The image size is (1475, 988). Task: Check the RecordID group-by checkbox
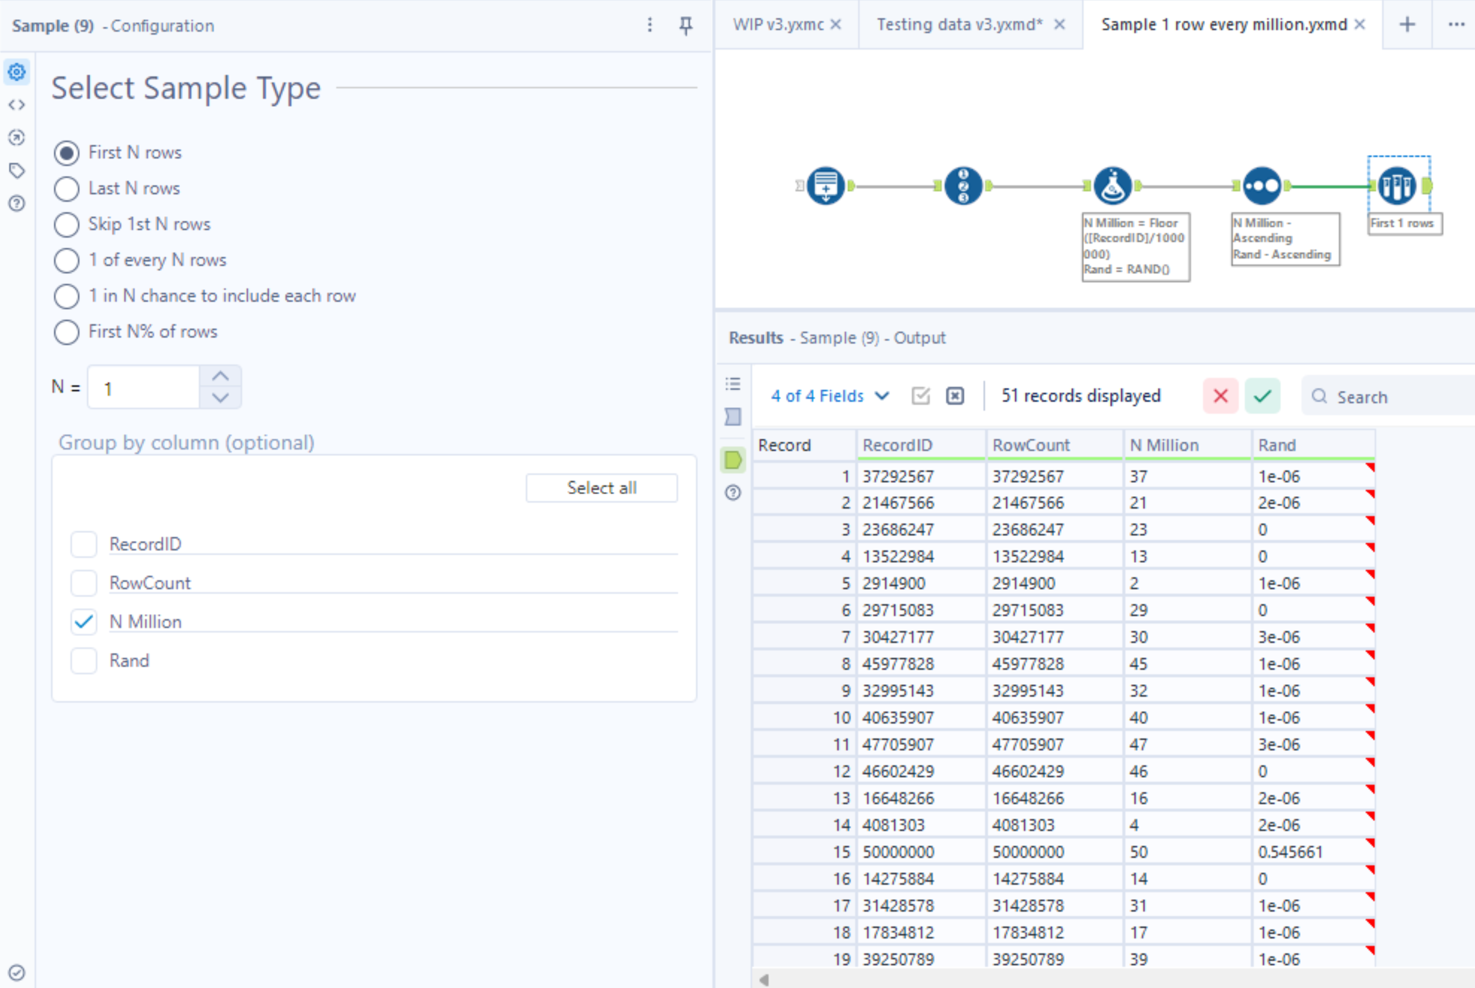(x=83, y=544)
